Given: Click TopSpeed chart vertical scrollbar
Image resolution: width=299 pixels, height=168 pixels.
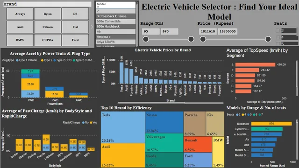Looking at the screenshot, I should 297,74.
